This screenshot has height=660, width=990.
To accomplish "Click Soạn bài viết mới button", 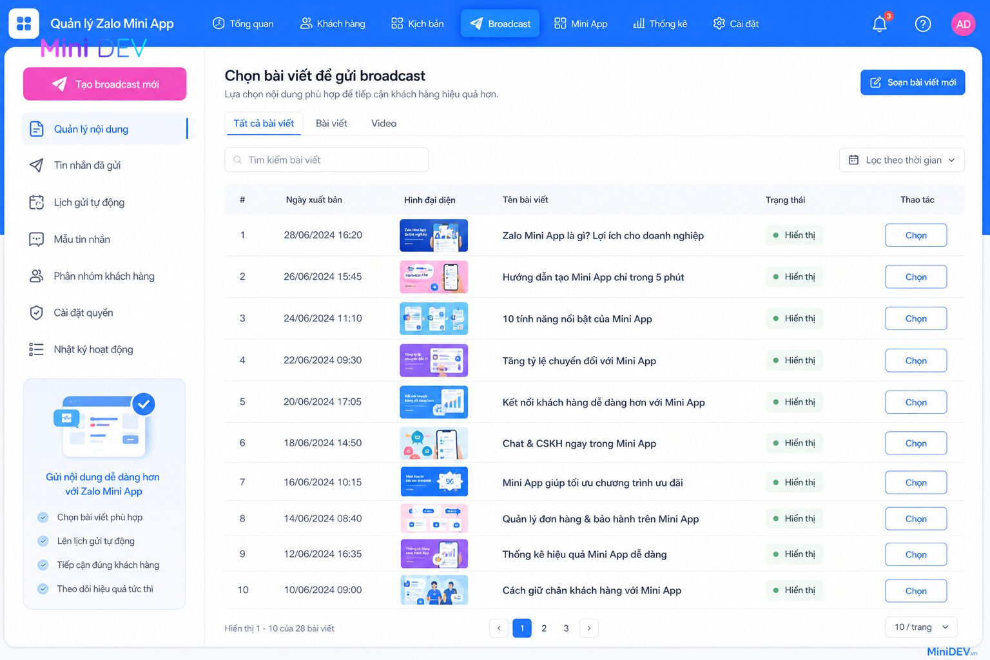I will pos(913,82).
